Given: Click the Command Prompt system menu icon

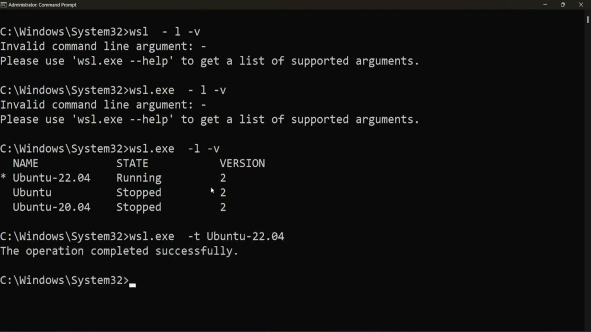Looking at the screenshot, I should tap(4, 5).
